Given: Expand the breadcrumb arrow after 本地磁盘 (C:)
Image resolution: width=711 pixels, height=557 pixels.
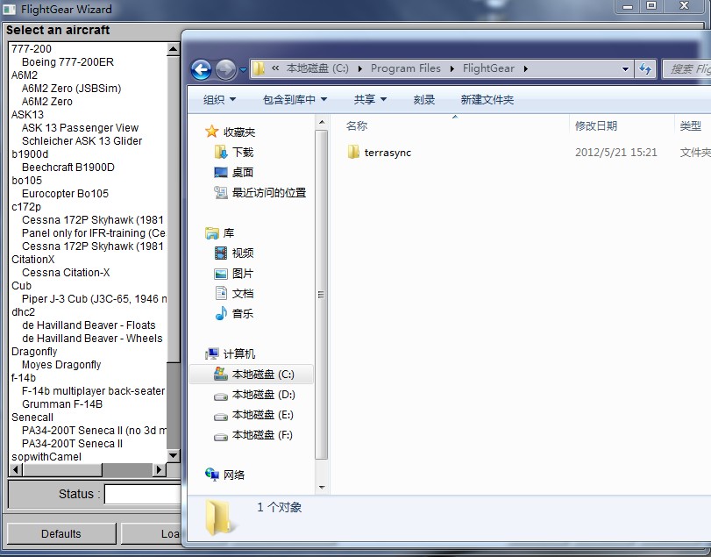Looking at the screenshot, I should (360, 68).
